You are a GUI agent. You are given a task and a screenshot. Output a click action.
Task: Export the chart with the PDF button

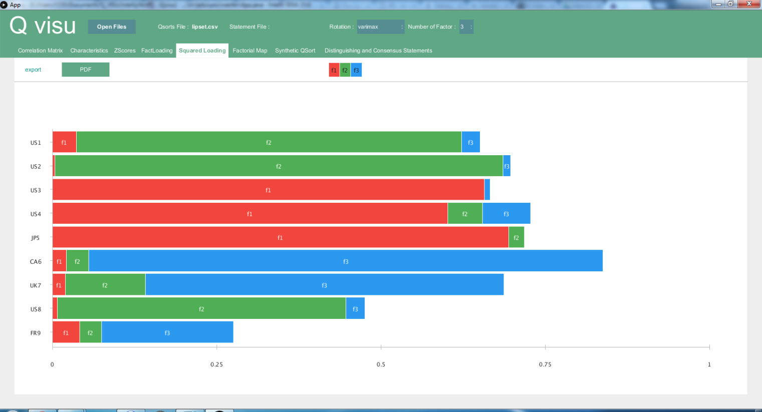click(x=86, y=70)
